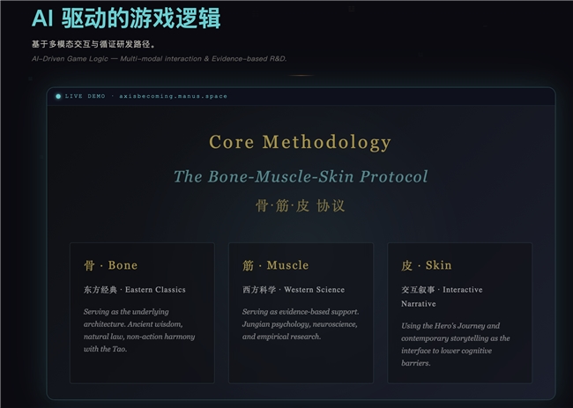Image resolution: width=573 pixels, height=408 pixels.
Task: Click the LIVE DEMO label
Action: 85,96
